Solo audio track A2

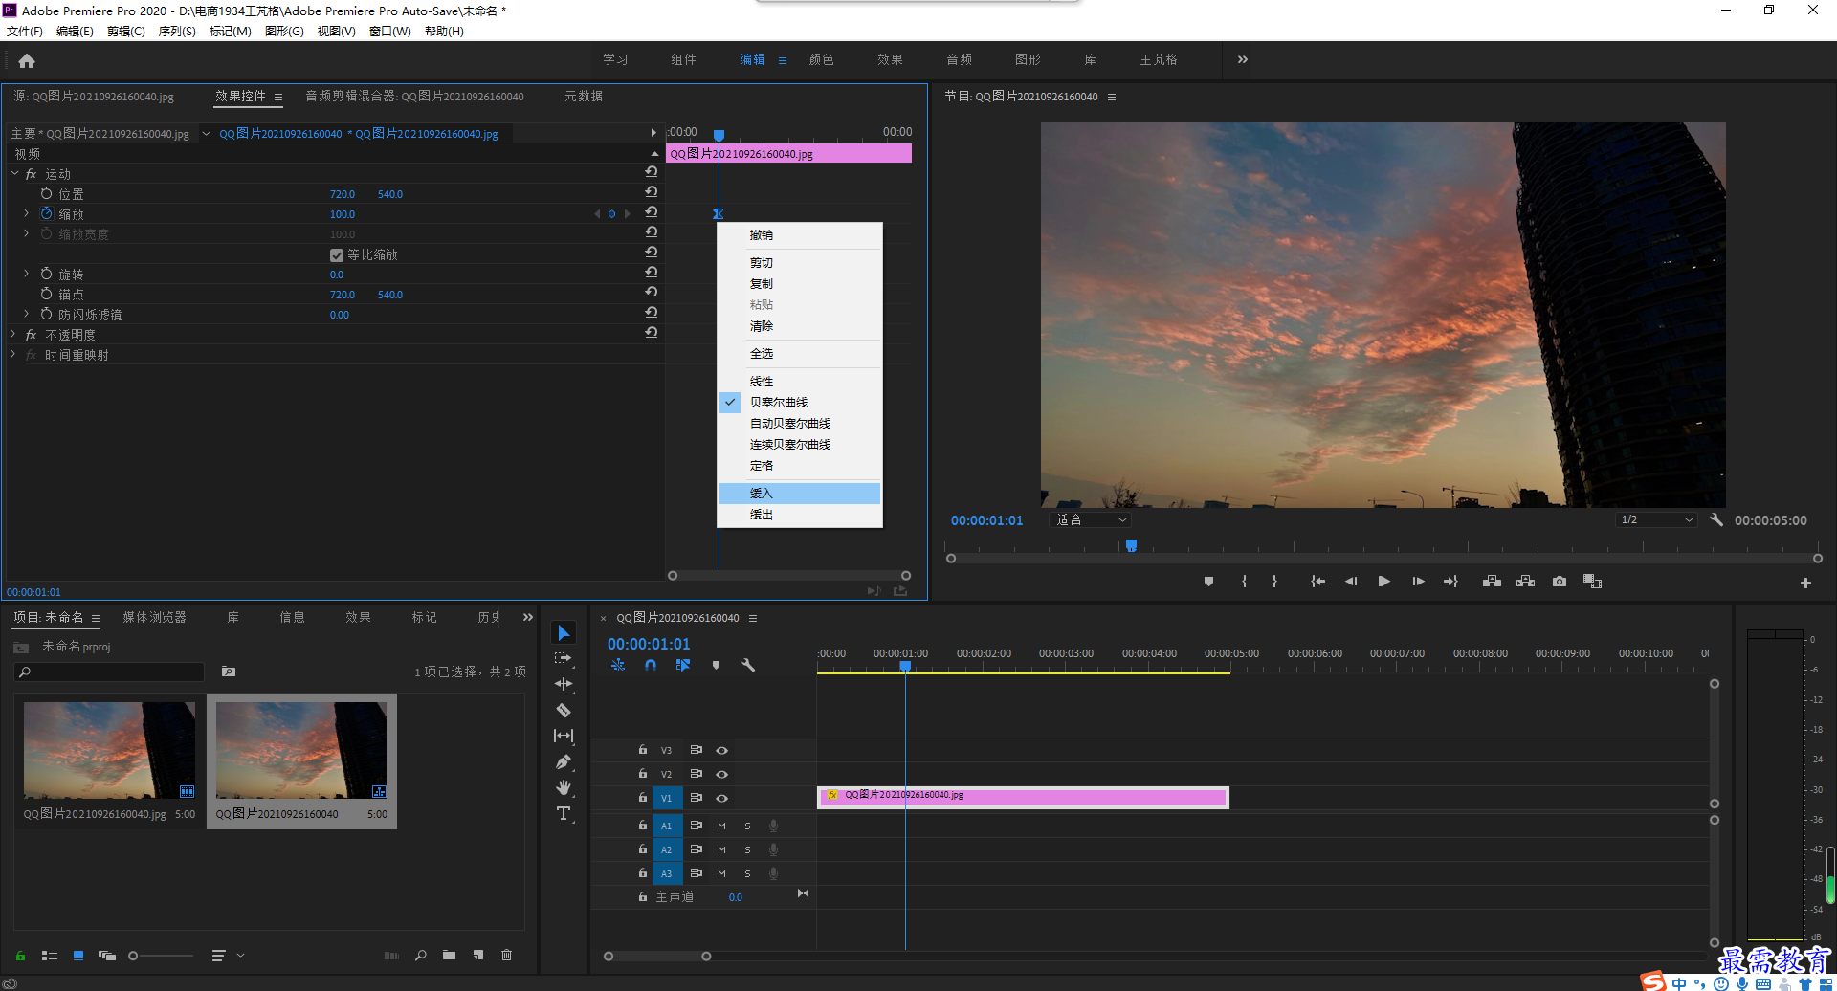(747, 849)
